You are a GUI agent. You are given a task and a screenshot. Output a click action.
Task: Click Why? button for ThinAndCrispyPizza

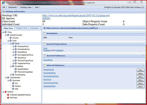click(x=140, y=83)
